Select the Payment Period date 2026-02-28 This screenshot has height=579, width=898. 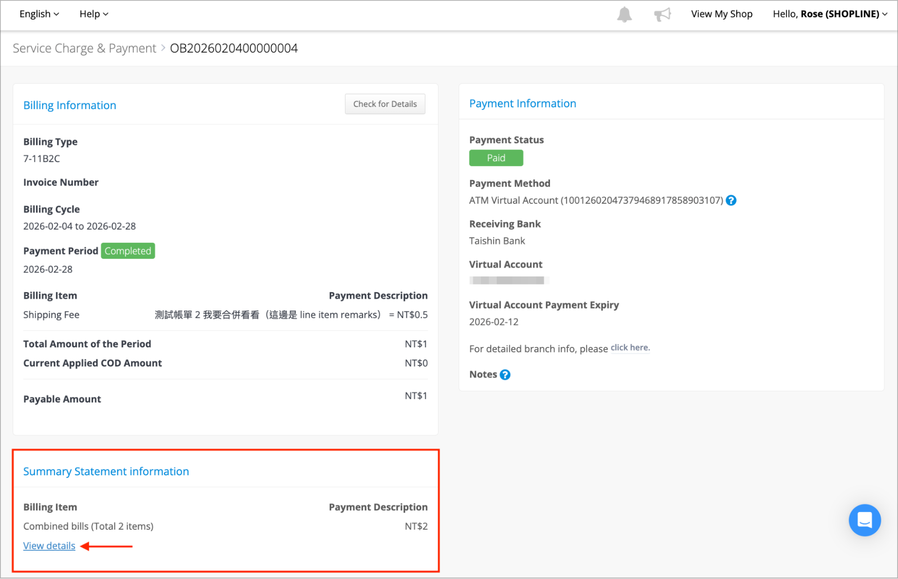pyautogui.click(x=48, y=270)
